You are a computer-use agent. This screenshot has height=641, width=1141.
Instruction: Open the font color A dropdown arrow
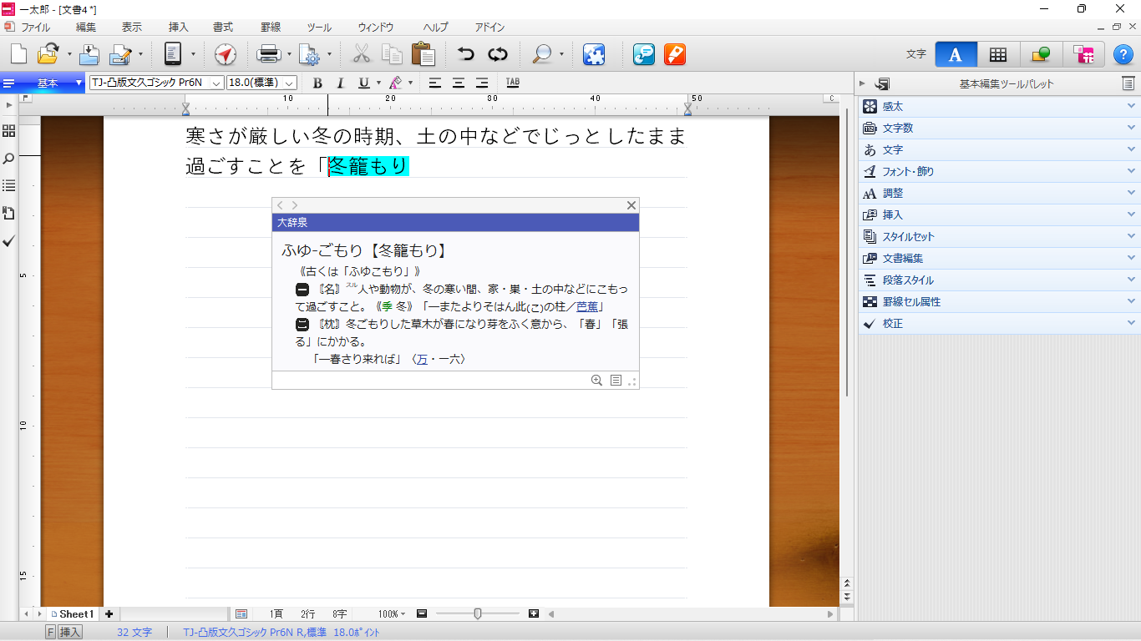click(x=409, y=83)
